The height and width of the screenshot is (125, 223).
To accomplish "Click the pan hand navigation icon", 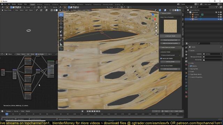I will pyautogui.click(x=156, y=27).
